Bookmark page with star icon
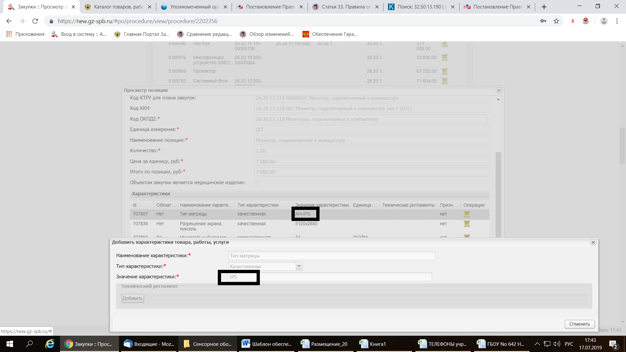626x352 pixels. [556, 21]
